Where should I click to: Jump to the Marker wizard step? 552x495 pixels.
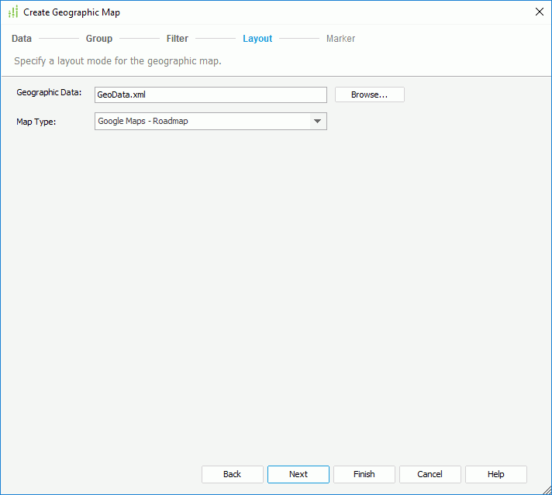coord(340,39)
